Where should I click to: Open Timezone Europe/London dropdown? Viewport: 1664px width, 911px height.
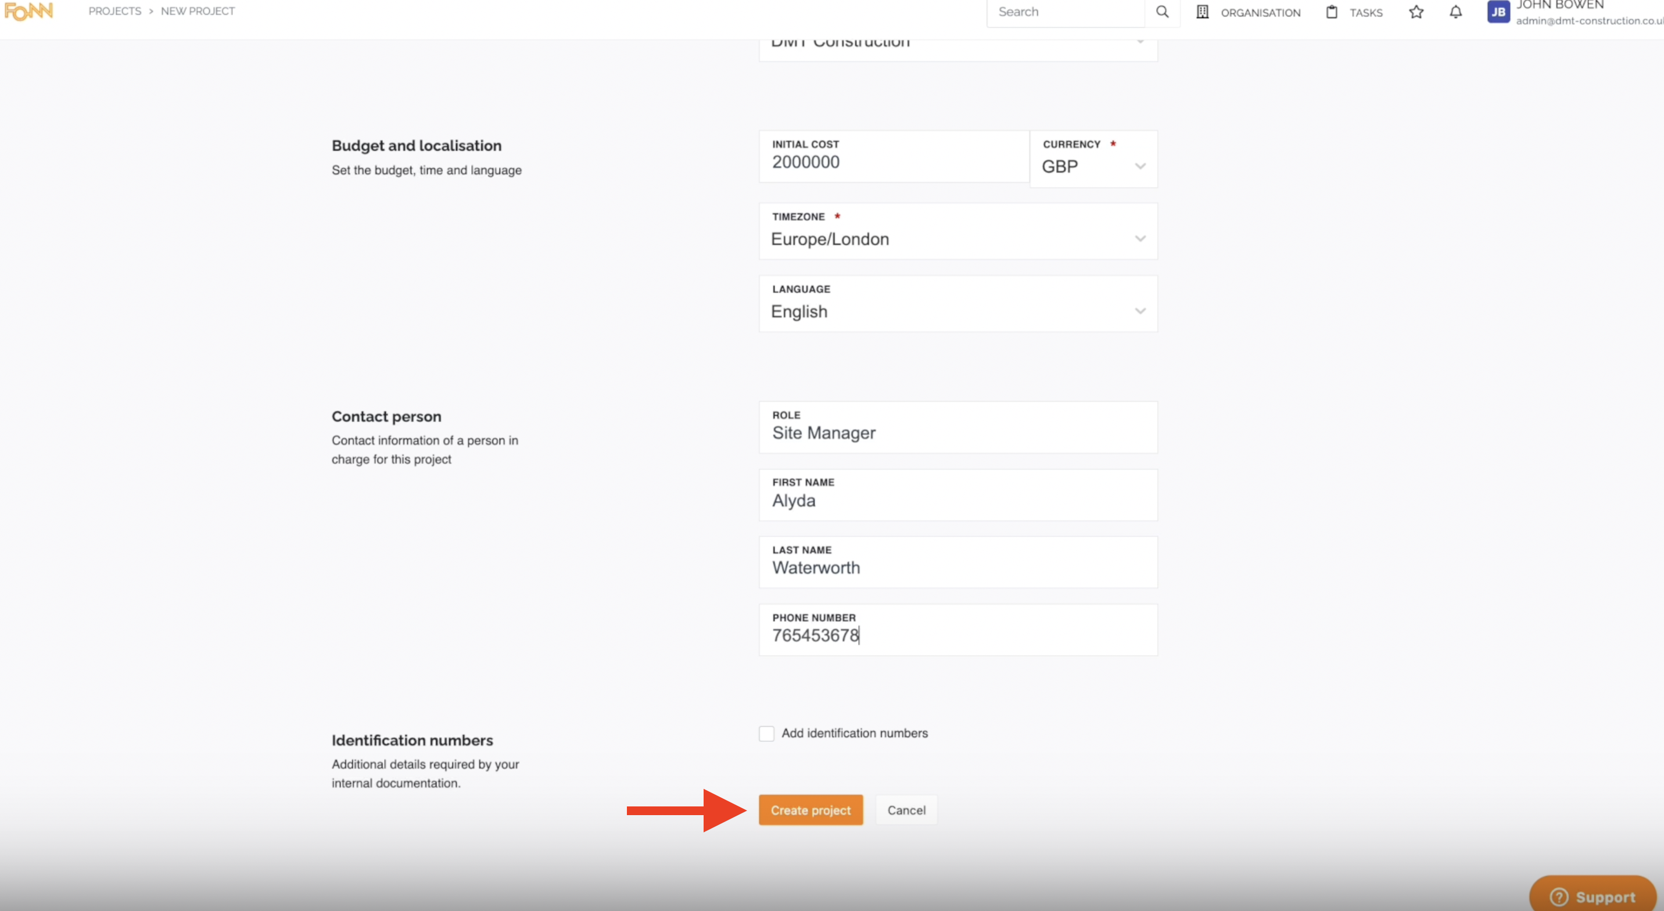coord(958,231)
